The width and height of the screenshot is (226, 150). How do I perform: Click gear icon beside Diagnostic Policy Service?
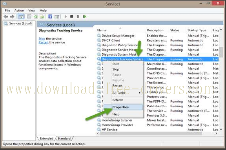(x=99, y=45)
